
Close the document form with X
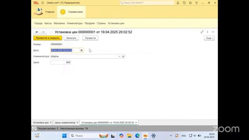213,32
